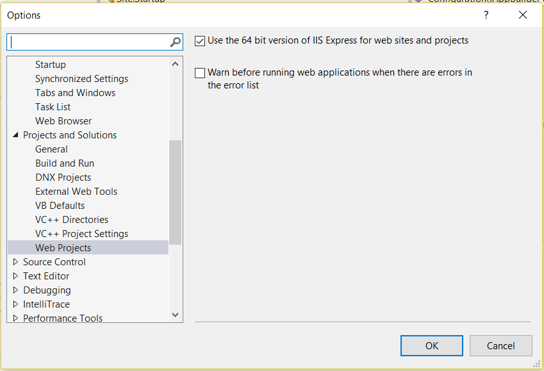Image resolution: width=544 pixels, height=371 pixels.
Task: Select Build and Run page
Action: [x=65, y=163]
